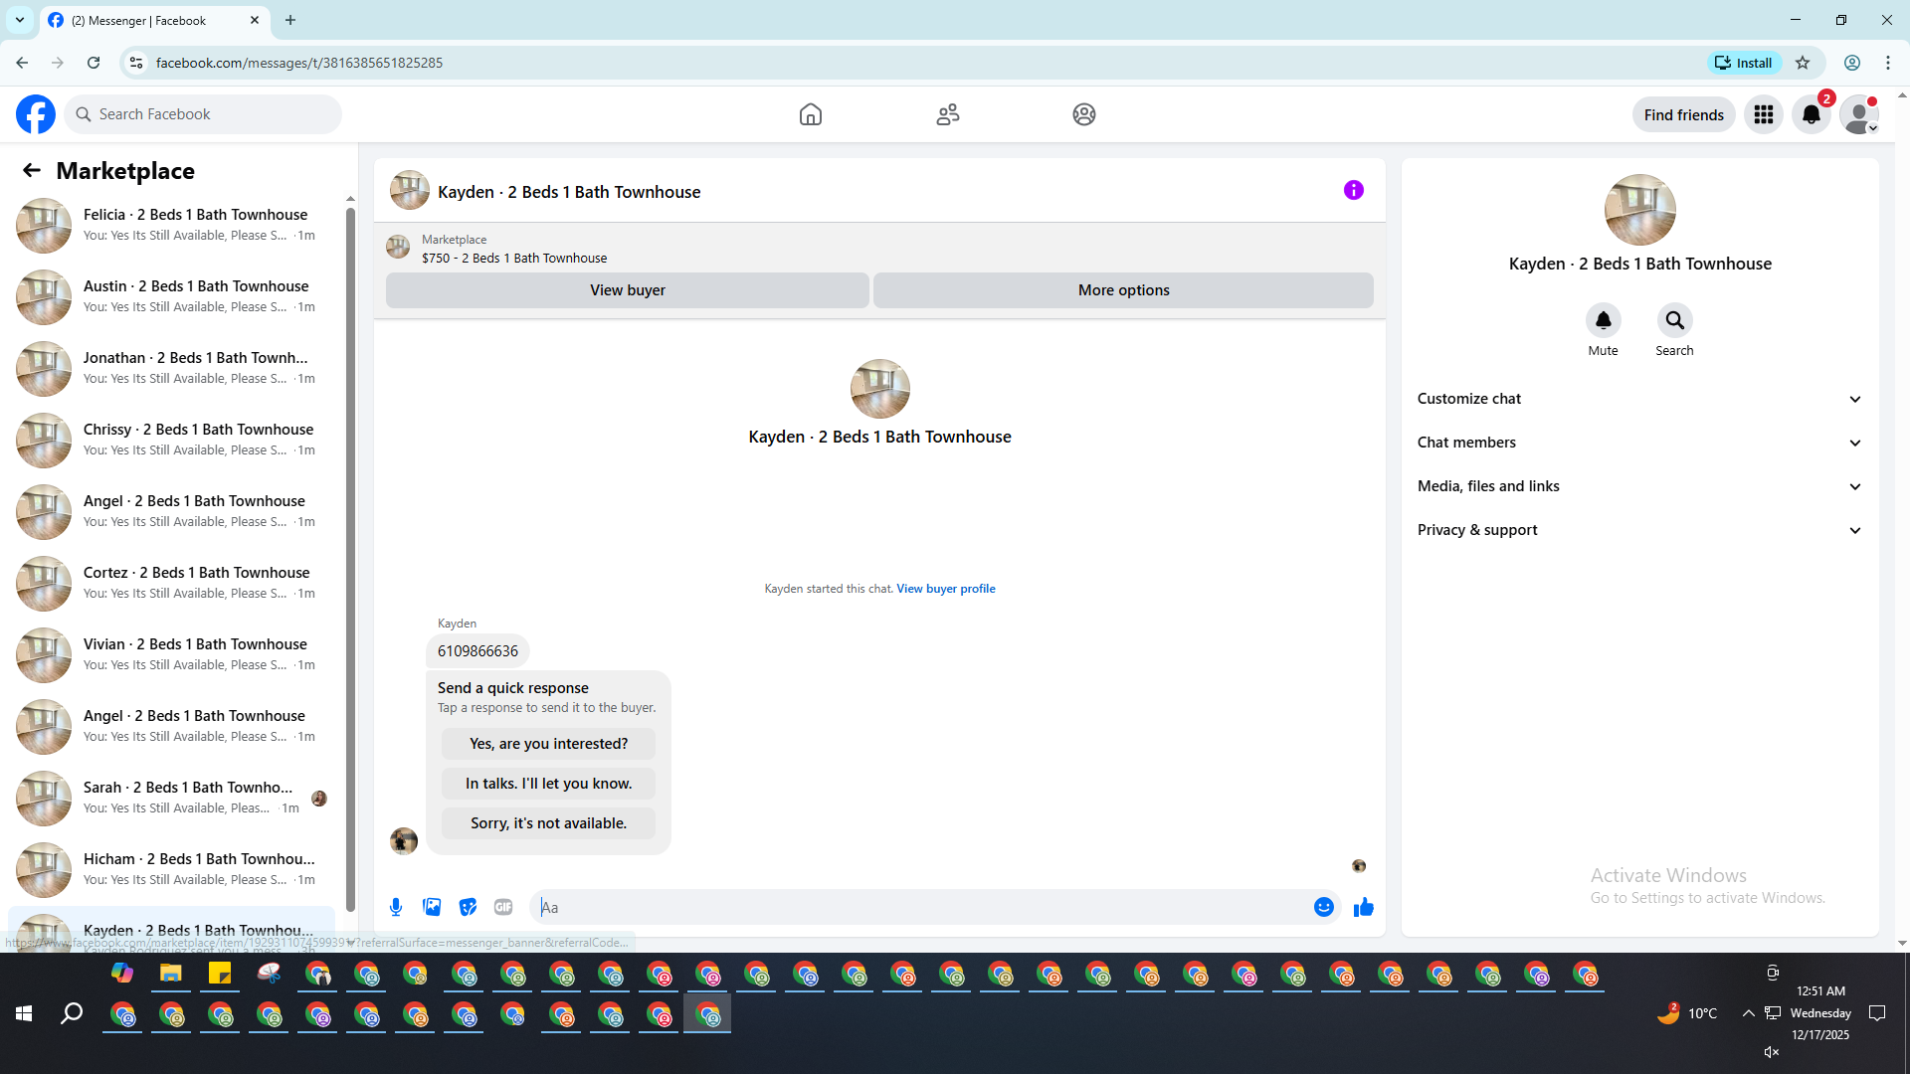Image resolution: width=1910 pixels, height=1074 pixels.
Task: Send quick response 'Sorry, it's not available.'
Action: (x=548, y=823)
